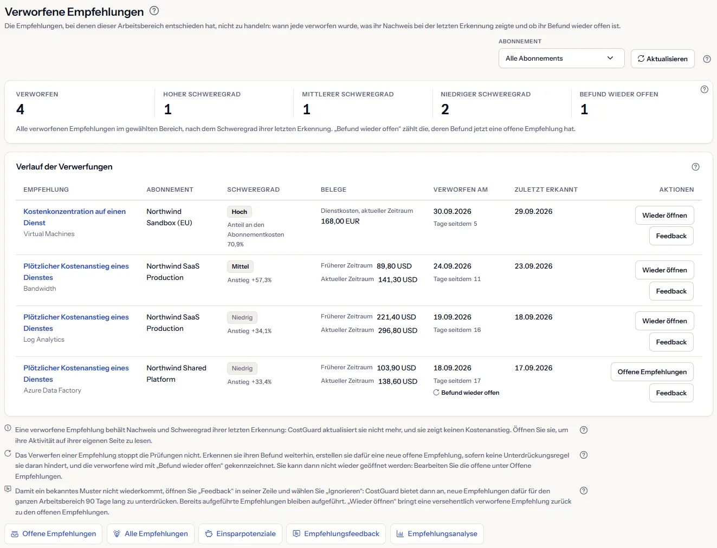Give feedback on Virtual Machines recommendation

point(671,236)
